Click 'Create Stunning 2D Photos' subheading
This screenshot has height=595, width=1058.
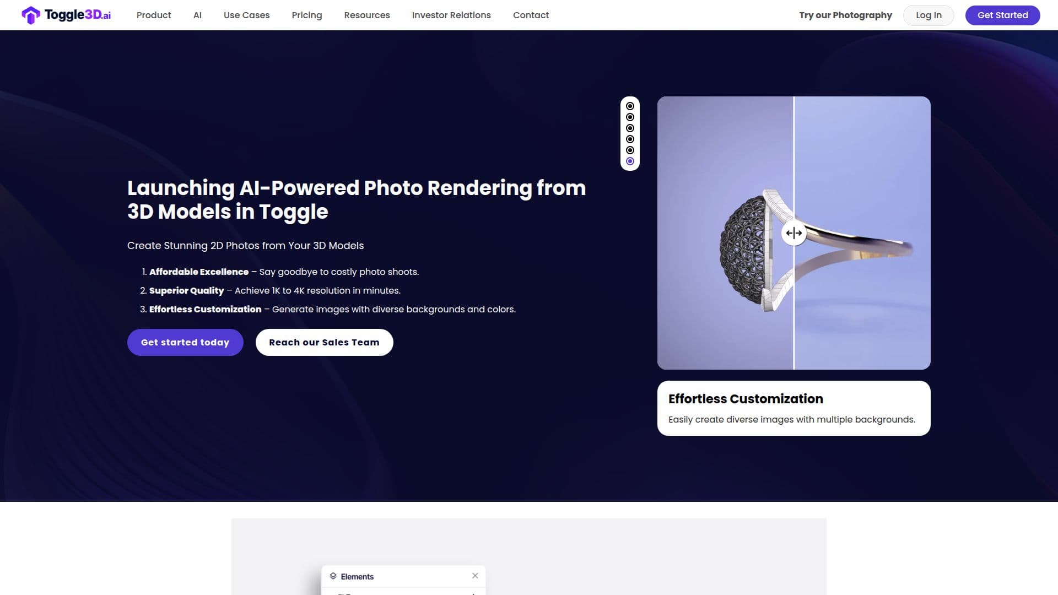pyautogui.click(x=245, y=245)
